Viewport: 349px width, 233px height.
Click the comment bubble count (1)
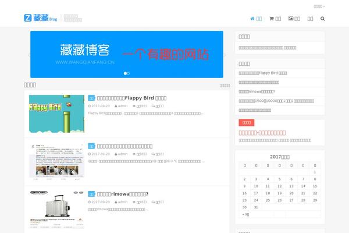pos(158,106)
